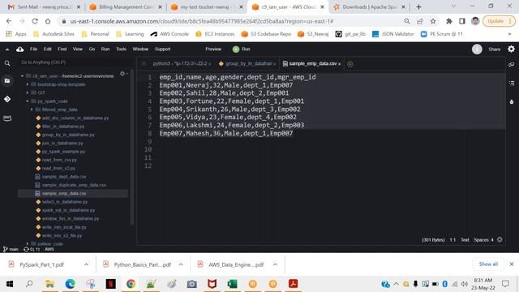Close the group_by_in_datafram tab
This screenshot has height=292, width=519.
tap(274, 64)
